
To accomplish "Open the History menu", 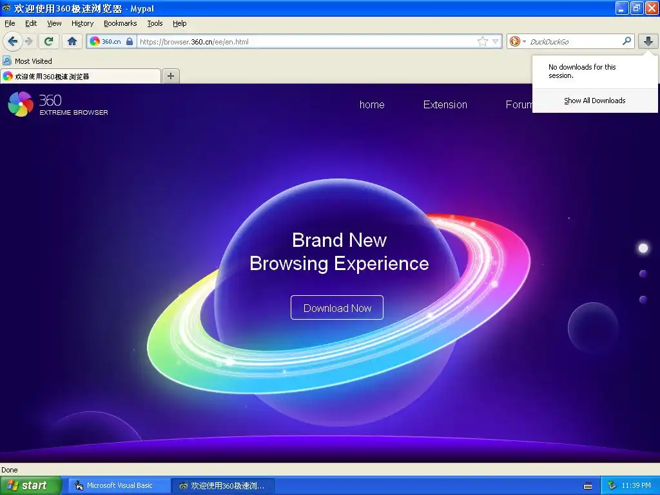I will coord(82,23).
